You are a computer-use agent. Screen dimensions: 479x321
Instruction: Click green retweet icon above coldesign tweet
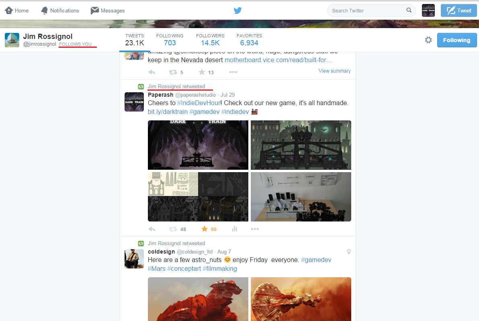click(x=141, y=244)
